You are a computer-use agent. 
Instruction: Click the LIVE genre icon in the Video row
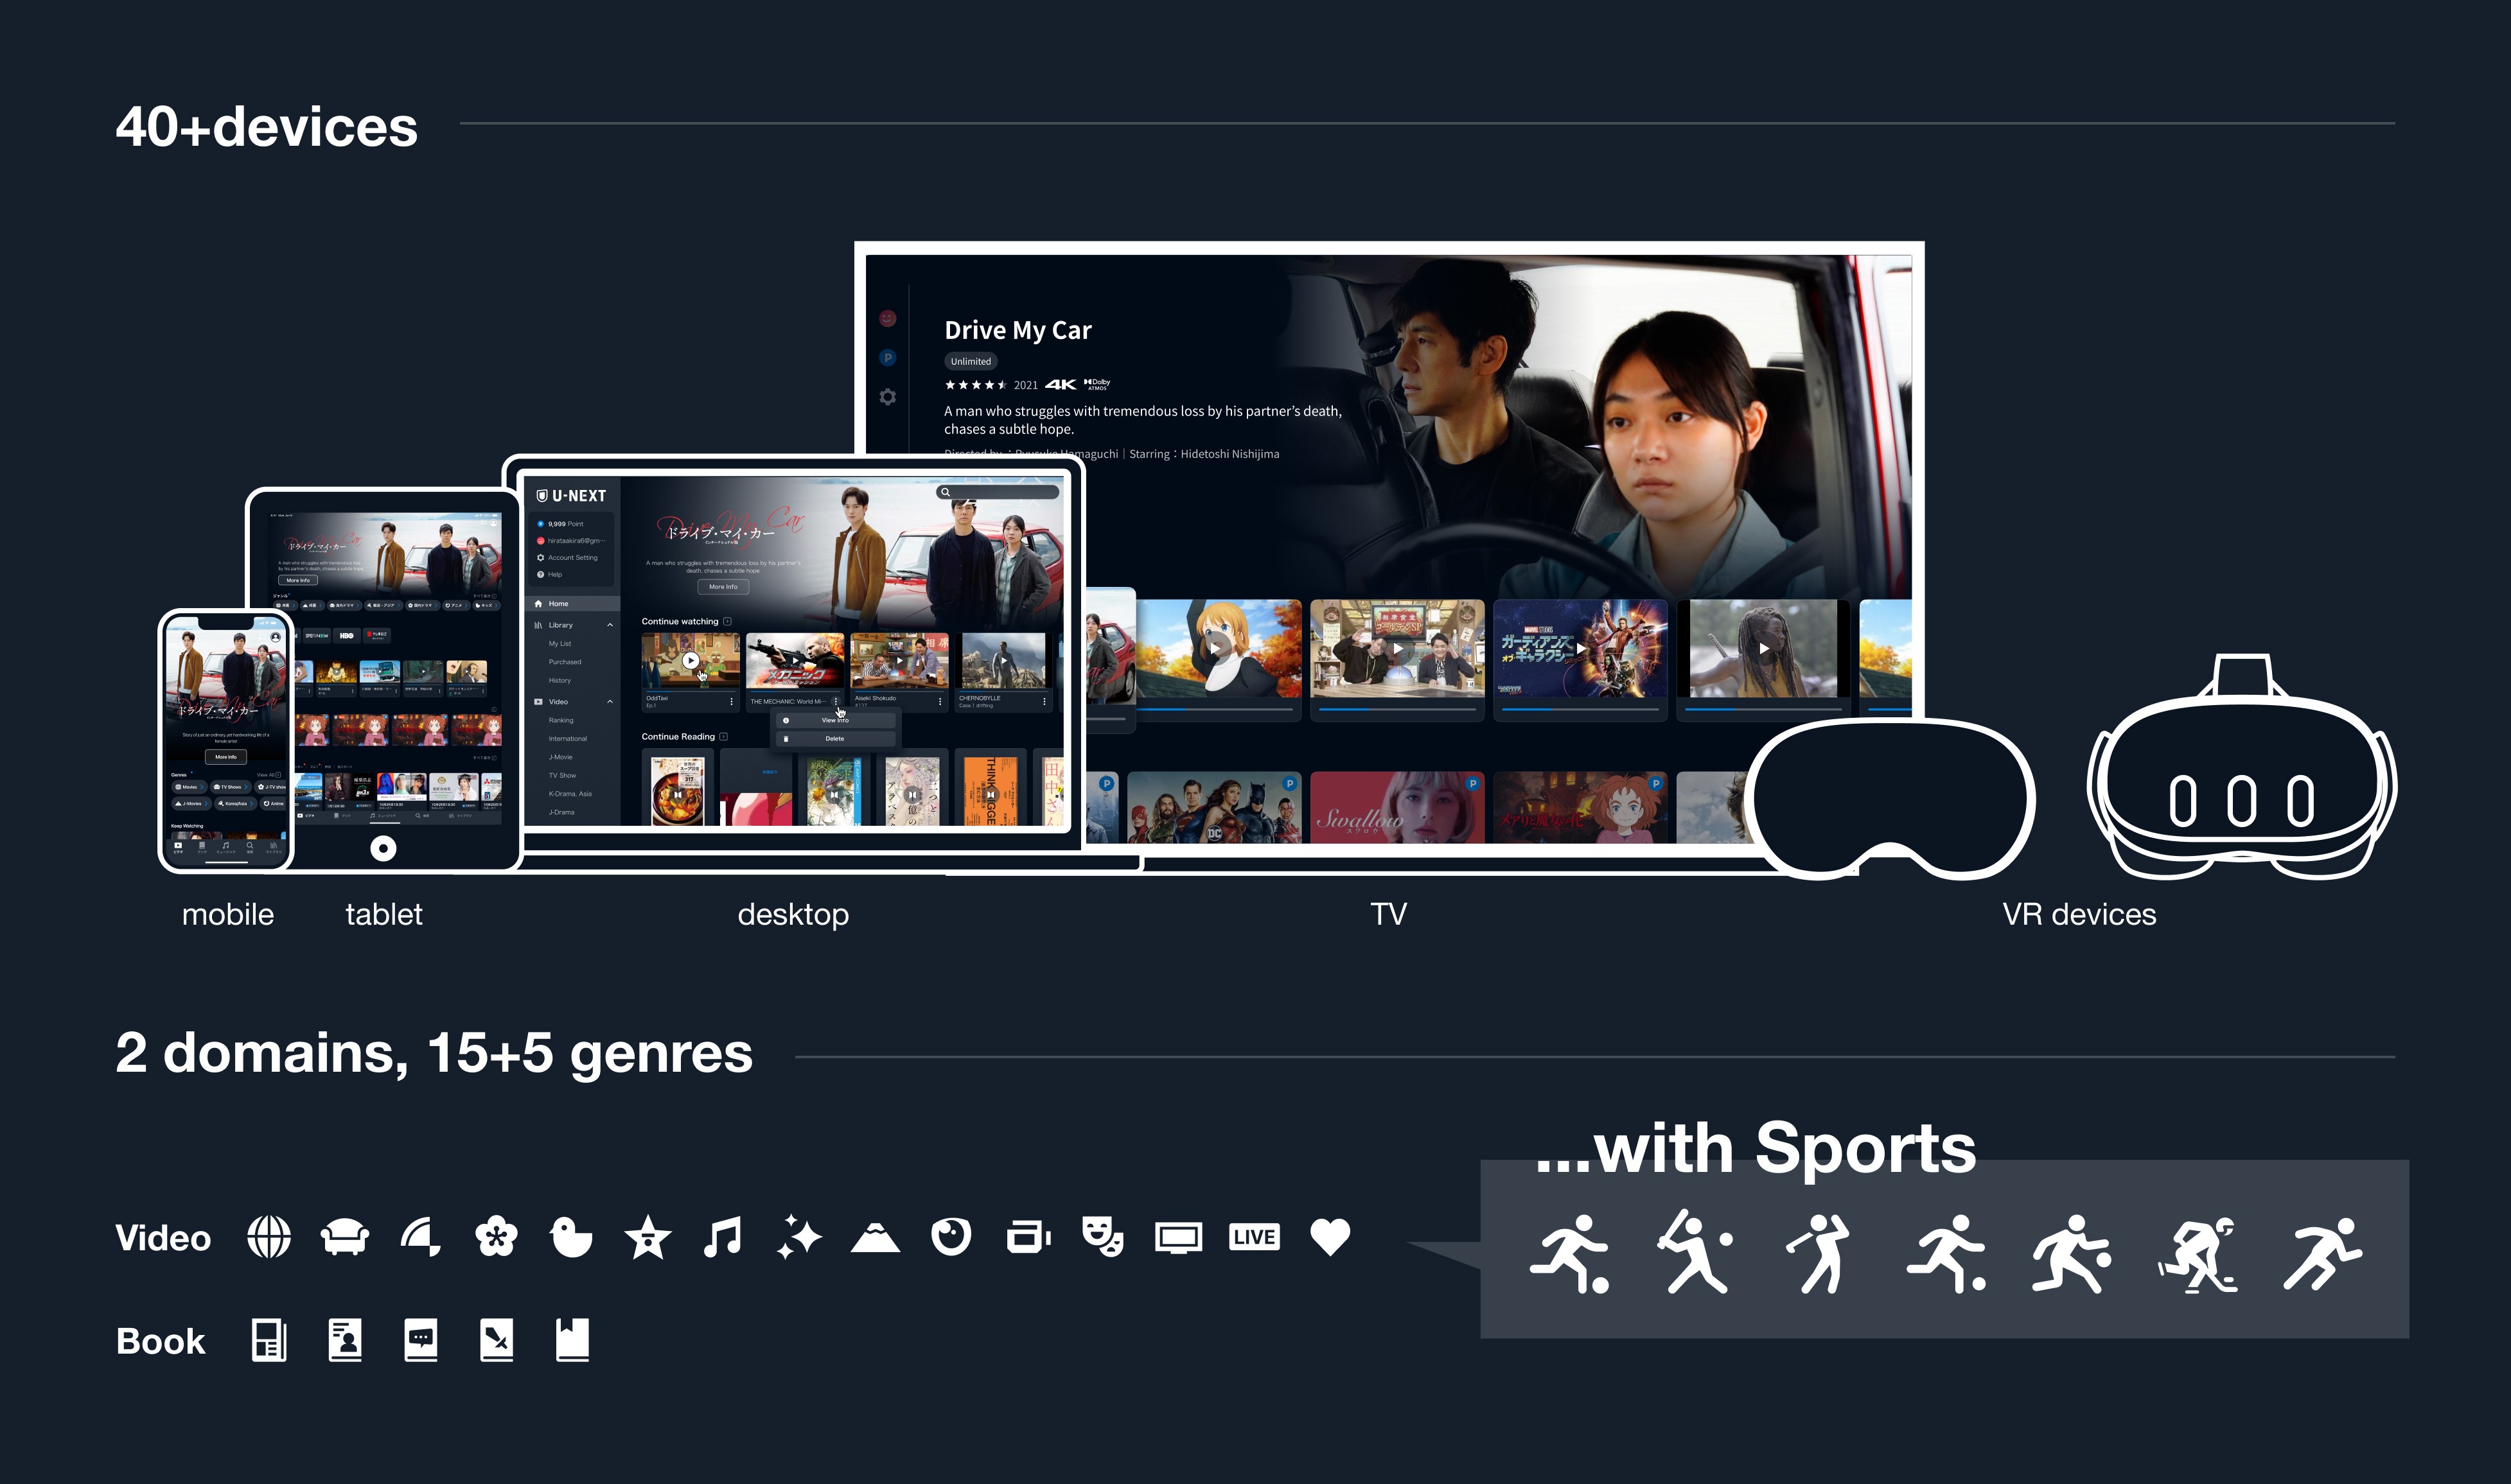coord(1253,1237)
